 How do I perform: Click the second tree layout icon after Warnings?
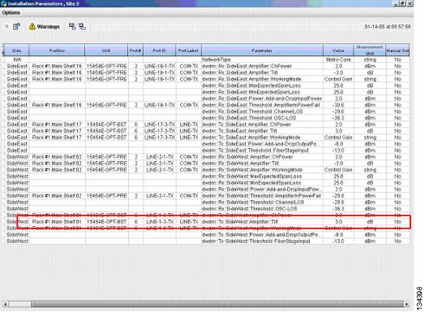(x=82, y=27)
